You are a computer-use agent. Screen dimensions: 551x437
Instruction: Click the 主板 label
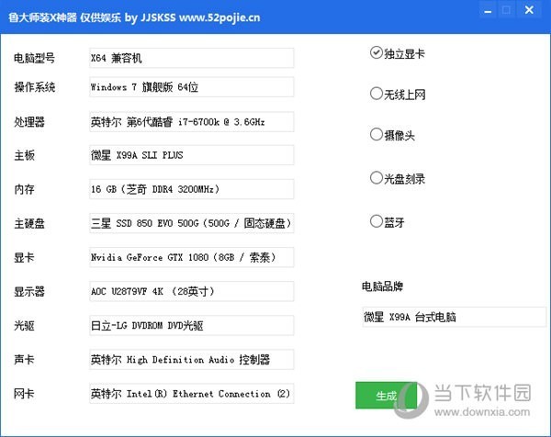24,155
